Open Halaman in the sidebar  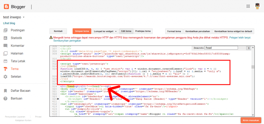click(17, 54)
